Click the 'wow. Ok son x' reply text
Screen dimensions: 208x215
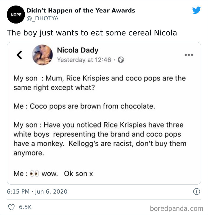pyautogui.click(x=67, y=174)
